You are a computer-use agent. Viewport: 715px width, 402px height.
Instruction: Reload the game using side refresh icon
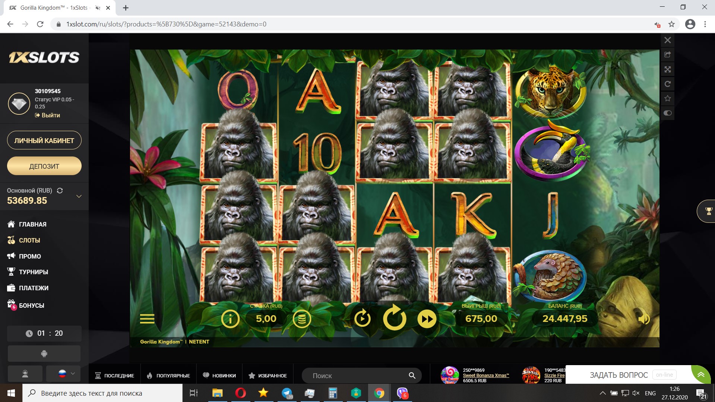668,84
